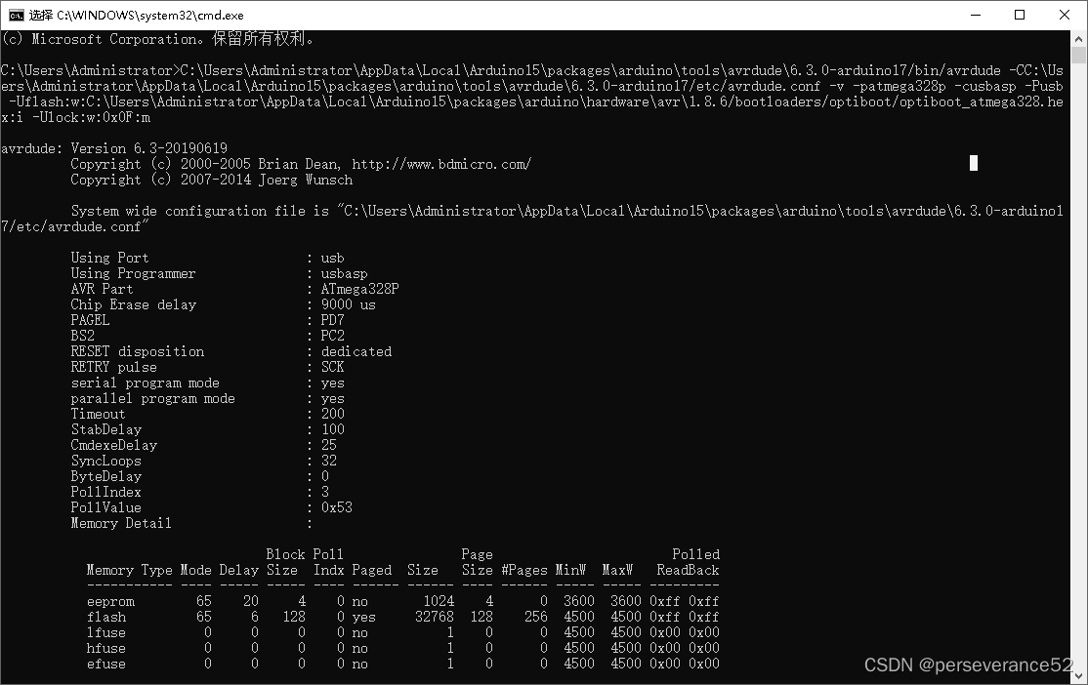Click the '-Ulock:w:0x0F:m' command argument
This screenshot has height=685, width=1088.
91,117
